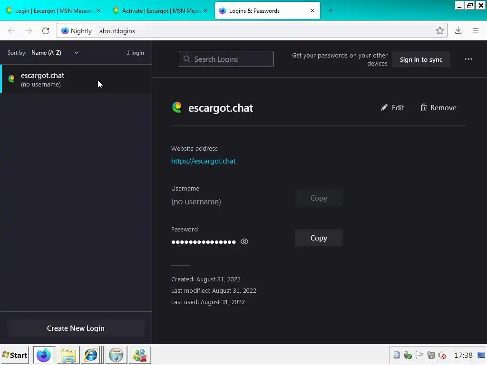Close the Activate | Escargot tab
Image resolution: width=487 pixels, height=365 pixels.
point(205,10)
